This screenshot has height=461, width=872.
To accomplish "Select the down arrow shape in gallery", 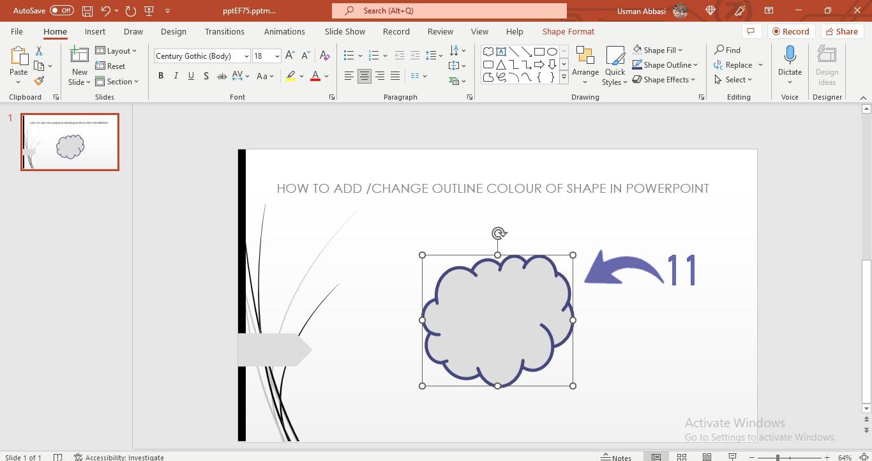I will coord(552,64).
